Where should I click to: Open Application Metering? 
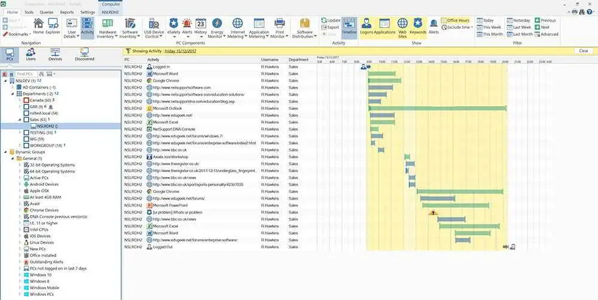click(259, 28)
